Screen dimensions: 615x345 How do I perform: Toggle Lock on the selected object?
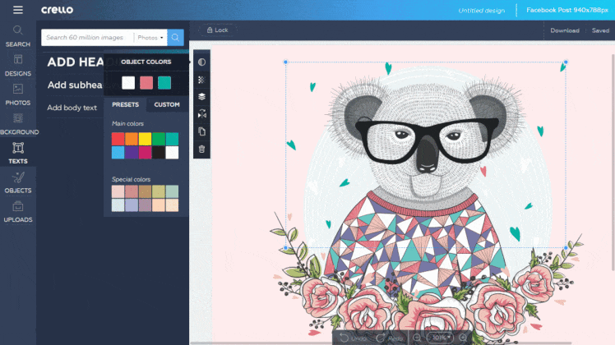[217, 30]
